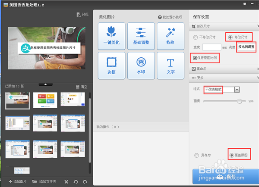Click the 90% quality value
The height and width of the screenshot is (187, 259).
coord(251,101)
